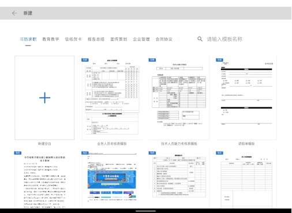Click the 业务人员考核表模板 label text

tap(112, 144)
